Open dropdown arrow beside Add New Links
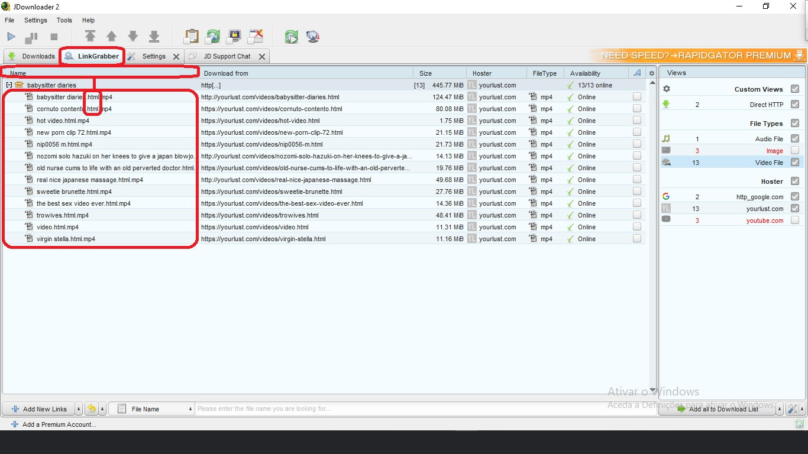Viewport: 808px width, 454px height. (x=79, y=408)
